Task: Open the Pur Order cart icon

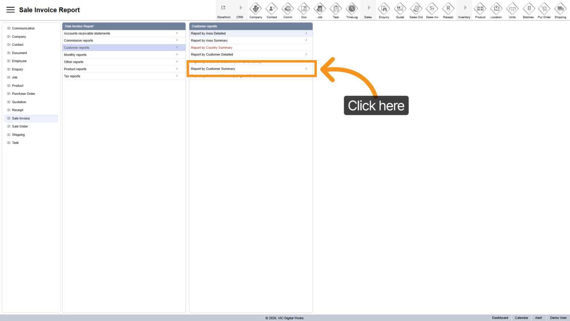Action: coord(544,9)
